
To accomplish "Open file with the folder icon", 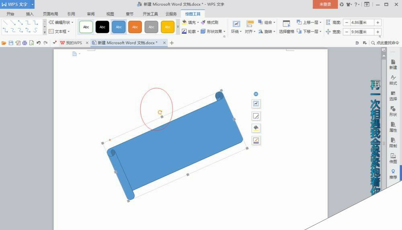I will point(4,43).
